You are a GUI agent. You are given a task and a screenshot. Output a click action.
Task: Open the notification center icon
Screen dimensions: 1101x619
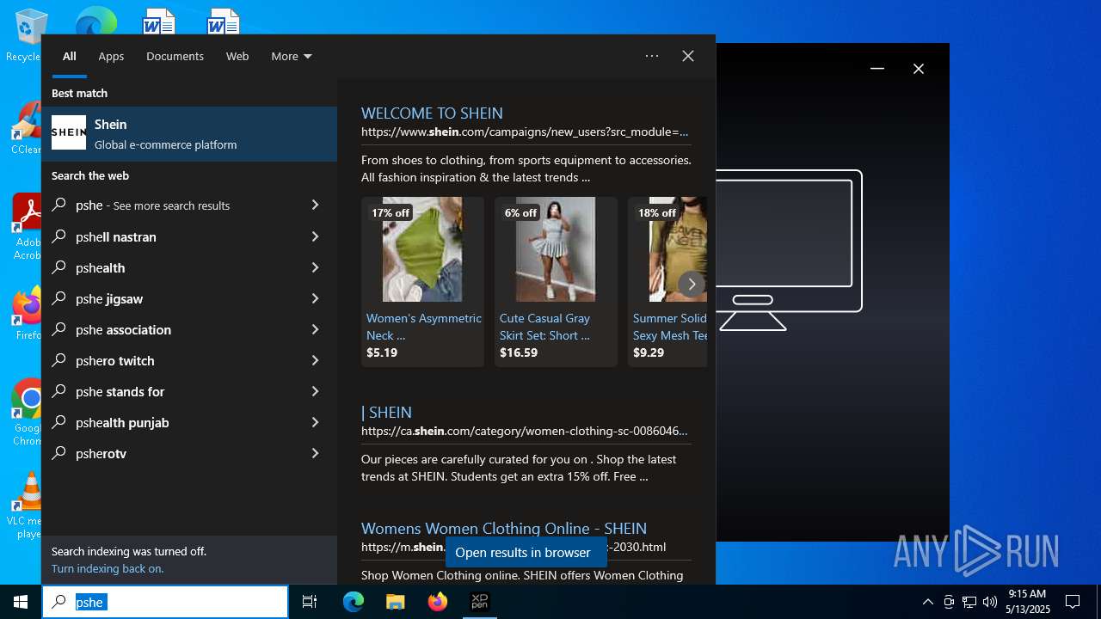point(1073,602)
